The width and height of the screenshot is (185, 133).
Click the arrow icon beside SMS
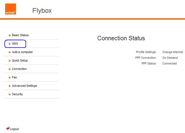(10, 44)
